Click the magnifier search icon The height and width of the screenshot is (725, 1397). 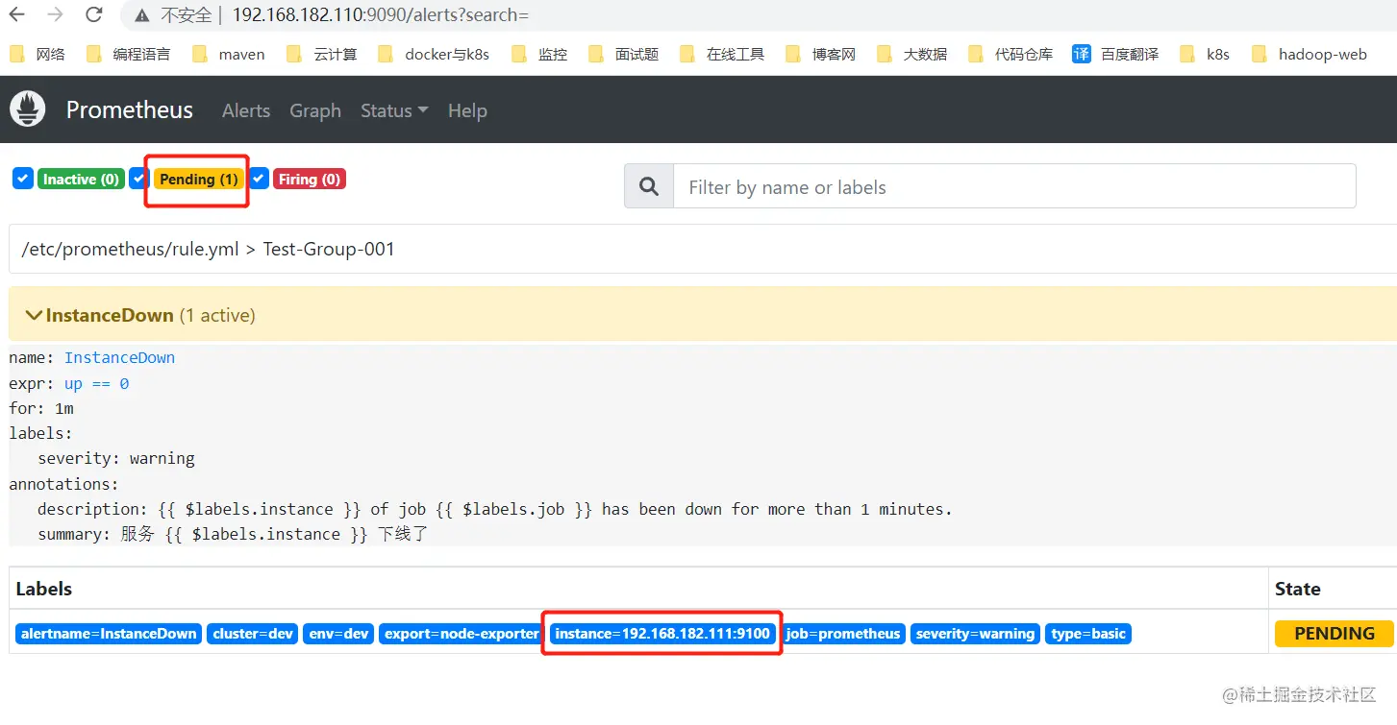tap(649, 186)
